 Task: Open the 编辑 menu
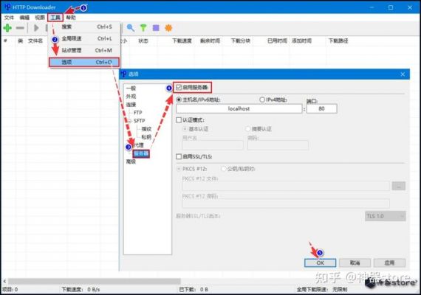pos(24,18)
